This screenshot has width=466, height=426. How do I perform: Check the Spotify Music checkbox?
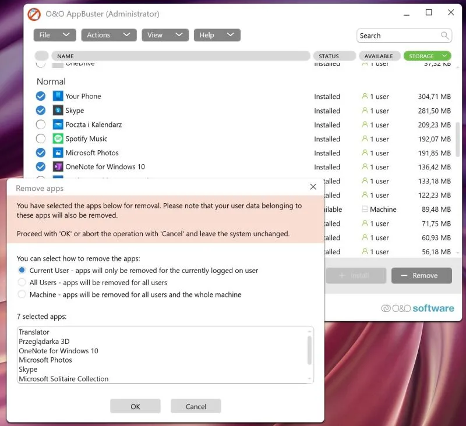click(x=41, y=139)
